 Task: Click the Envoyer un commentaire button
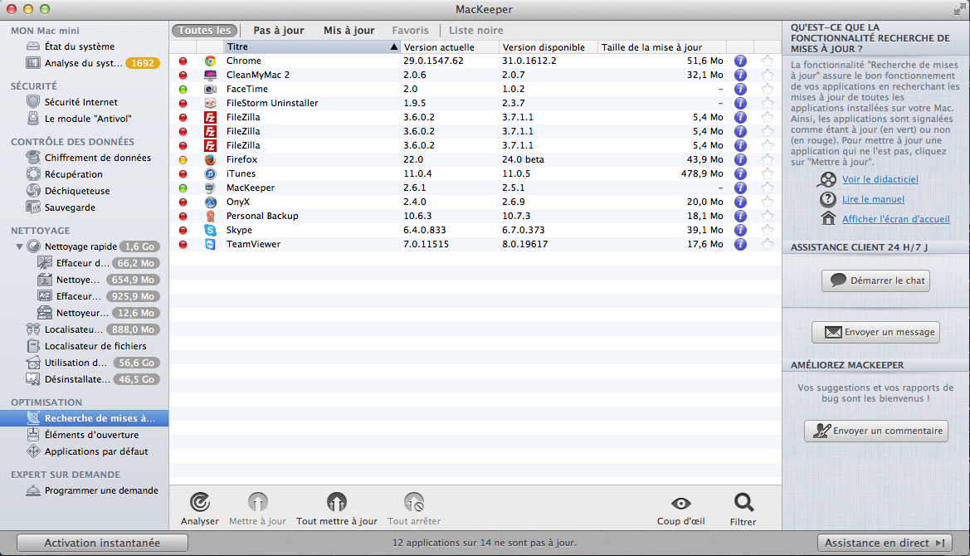[x=875, y=431]
